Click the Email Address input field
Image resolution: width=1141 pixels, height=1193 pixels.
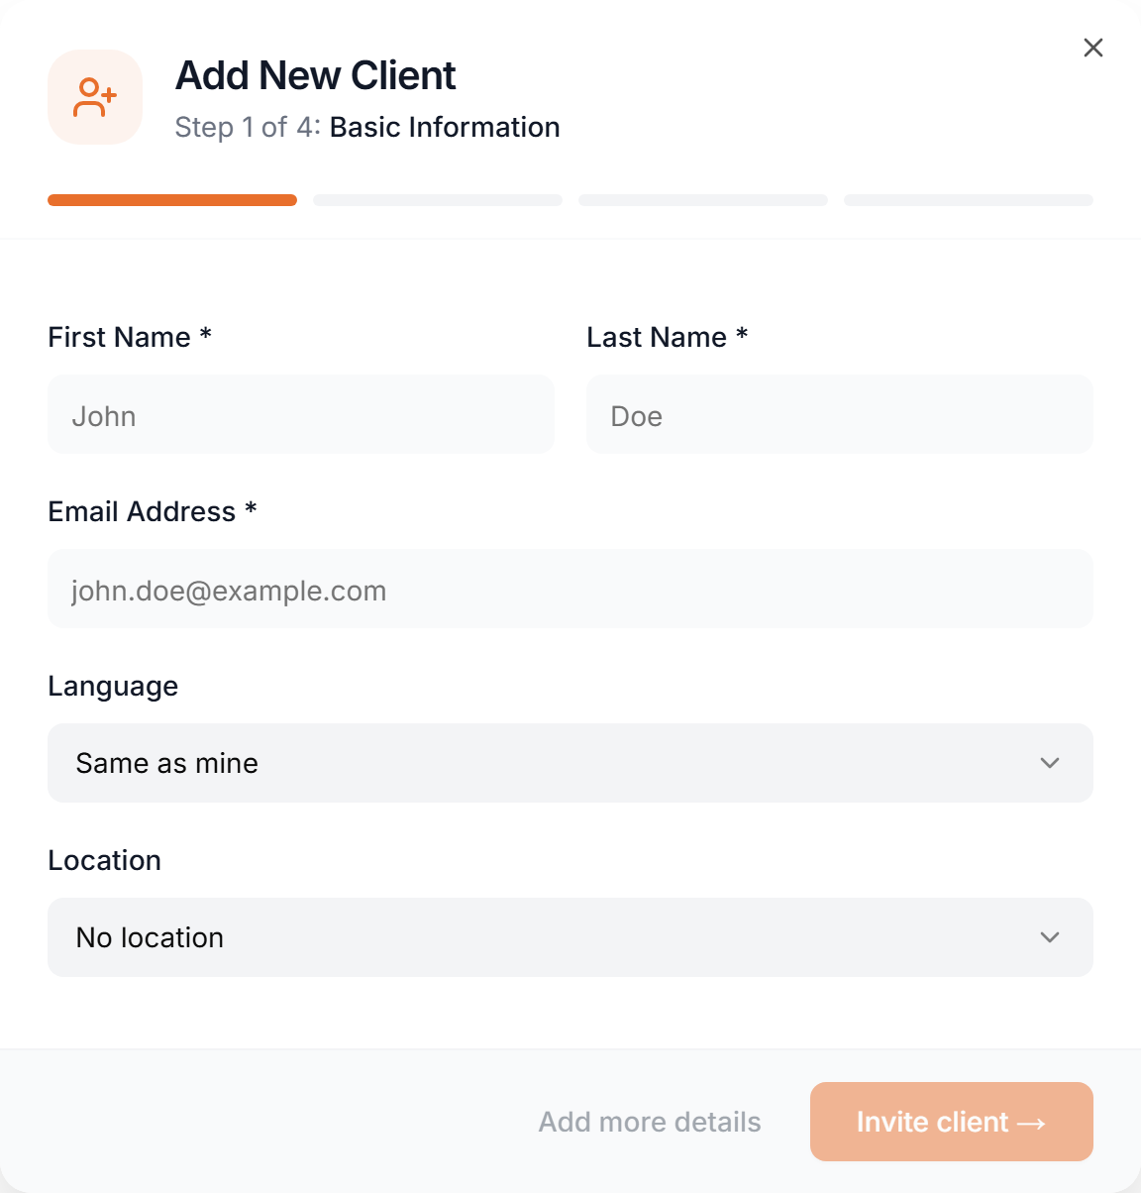[570, 589]
